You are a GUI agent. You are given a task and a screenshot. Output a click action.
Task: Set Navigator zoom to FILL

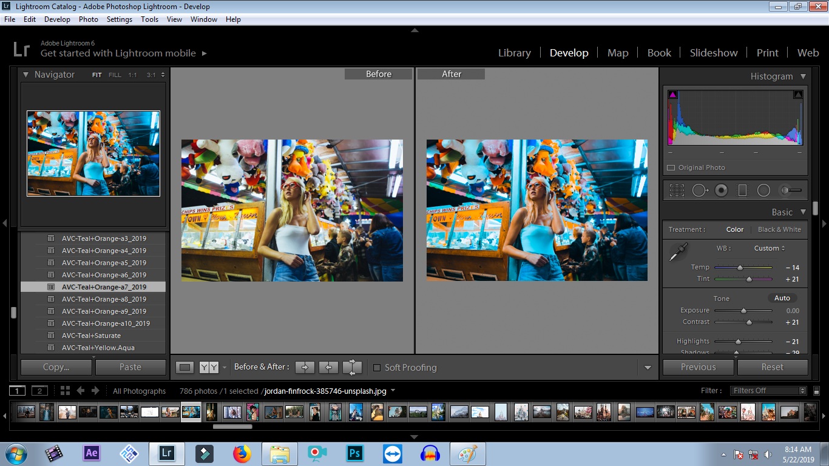point(115,75)
